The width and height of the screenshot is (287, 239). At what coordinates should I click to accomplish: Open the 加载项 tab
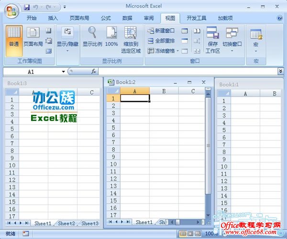[x=225, y=18]
